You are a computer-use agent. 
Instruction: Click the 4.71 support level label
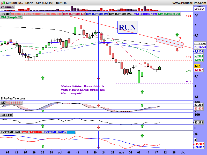coord(189,71)
